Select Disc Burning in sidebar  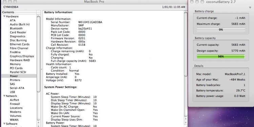tap(18, 40)
